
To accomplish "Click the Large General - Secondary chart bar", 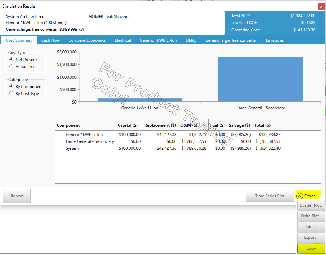I will [261, 79].
